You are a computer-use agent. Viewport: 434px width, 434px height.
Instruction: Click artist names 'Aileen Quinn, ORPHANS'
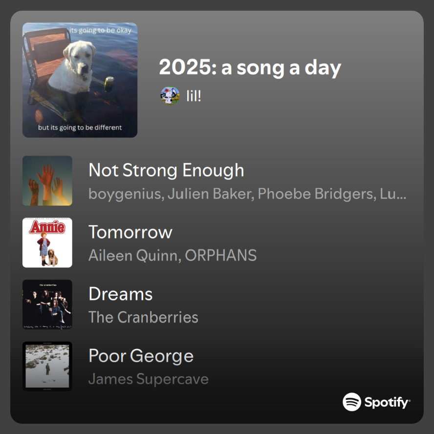173,255
